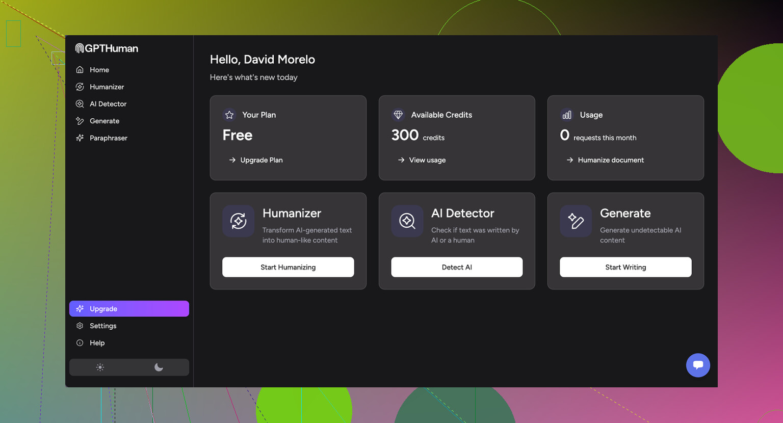Screen dimensions: 783x423
Task: Click the GPTHuman logo
Action: (x=106, y=48)
